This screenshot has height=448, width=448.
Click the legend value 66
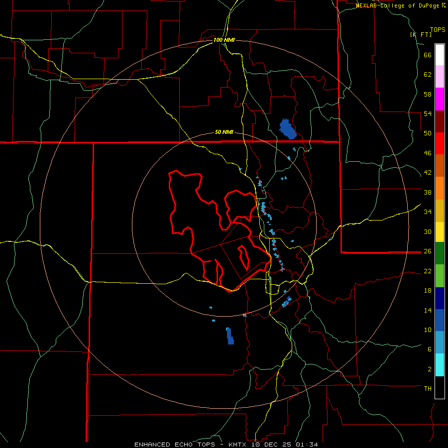[428, 55]
